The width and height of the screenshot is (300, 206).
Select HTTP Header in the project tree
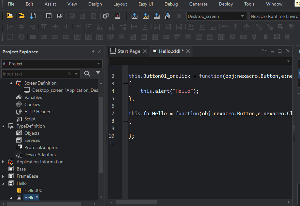tap(37, 112)
